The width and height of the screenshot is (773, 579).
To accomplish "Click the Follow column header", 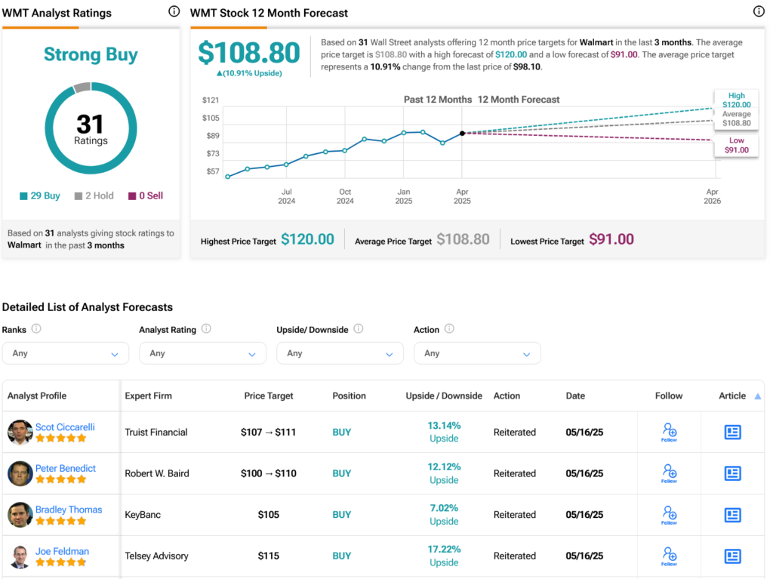I will pyautogui.click(x=669, y=396).
